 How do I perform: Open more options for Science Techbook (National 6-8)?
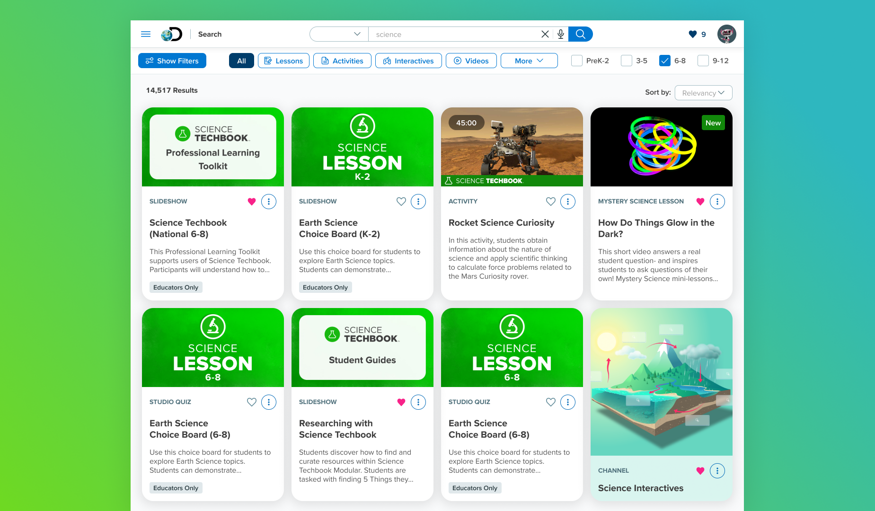tap(269, 202)
